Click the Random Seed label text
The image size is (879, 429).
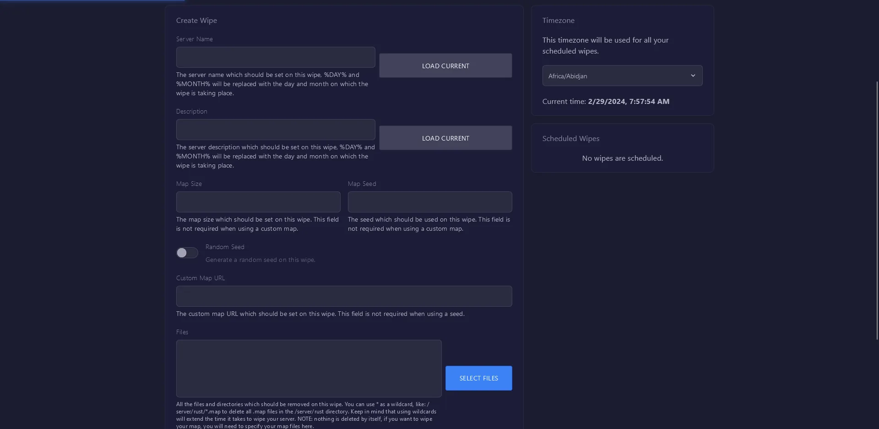225,247
